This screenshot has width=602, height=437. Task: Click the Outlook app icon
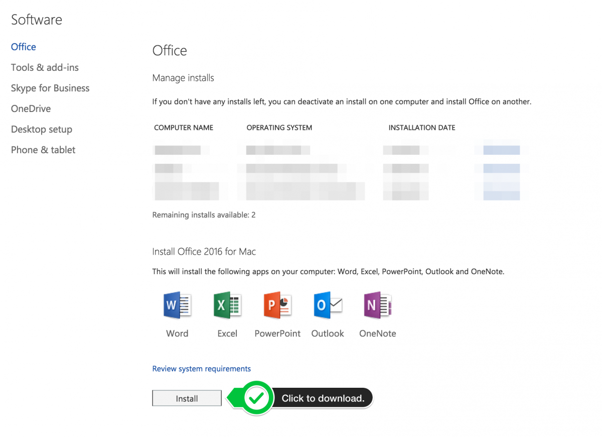[327, 304]
